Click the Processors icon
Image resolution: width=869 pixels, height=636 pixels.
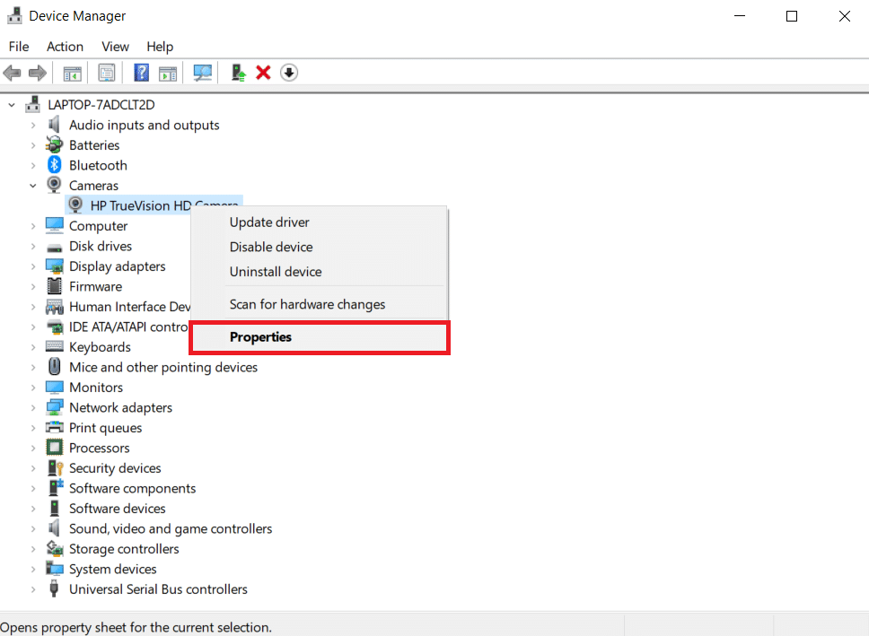54,448
